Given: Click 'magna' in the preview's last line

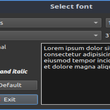Looking at the screenshot, I should point(85,67).
